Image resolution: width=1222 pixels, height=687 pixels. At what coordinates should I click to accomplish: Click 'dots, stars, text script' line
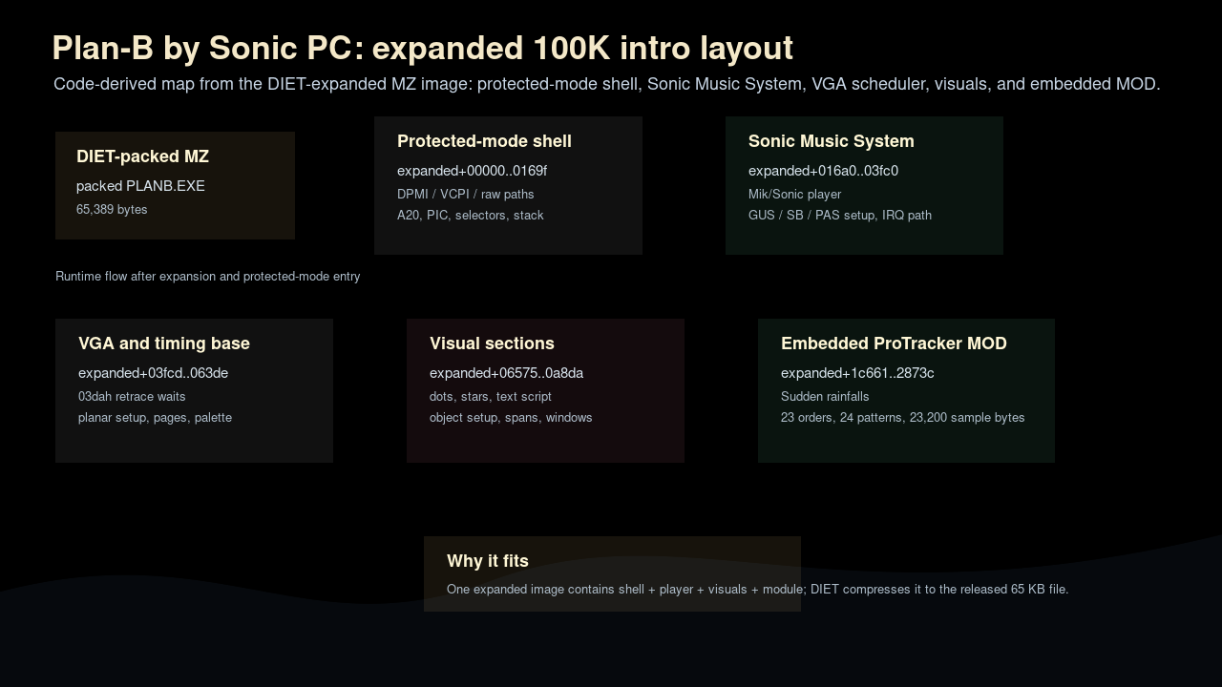tap(491, 397)
